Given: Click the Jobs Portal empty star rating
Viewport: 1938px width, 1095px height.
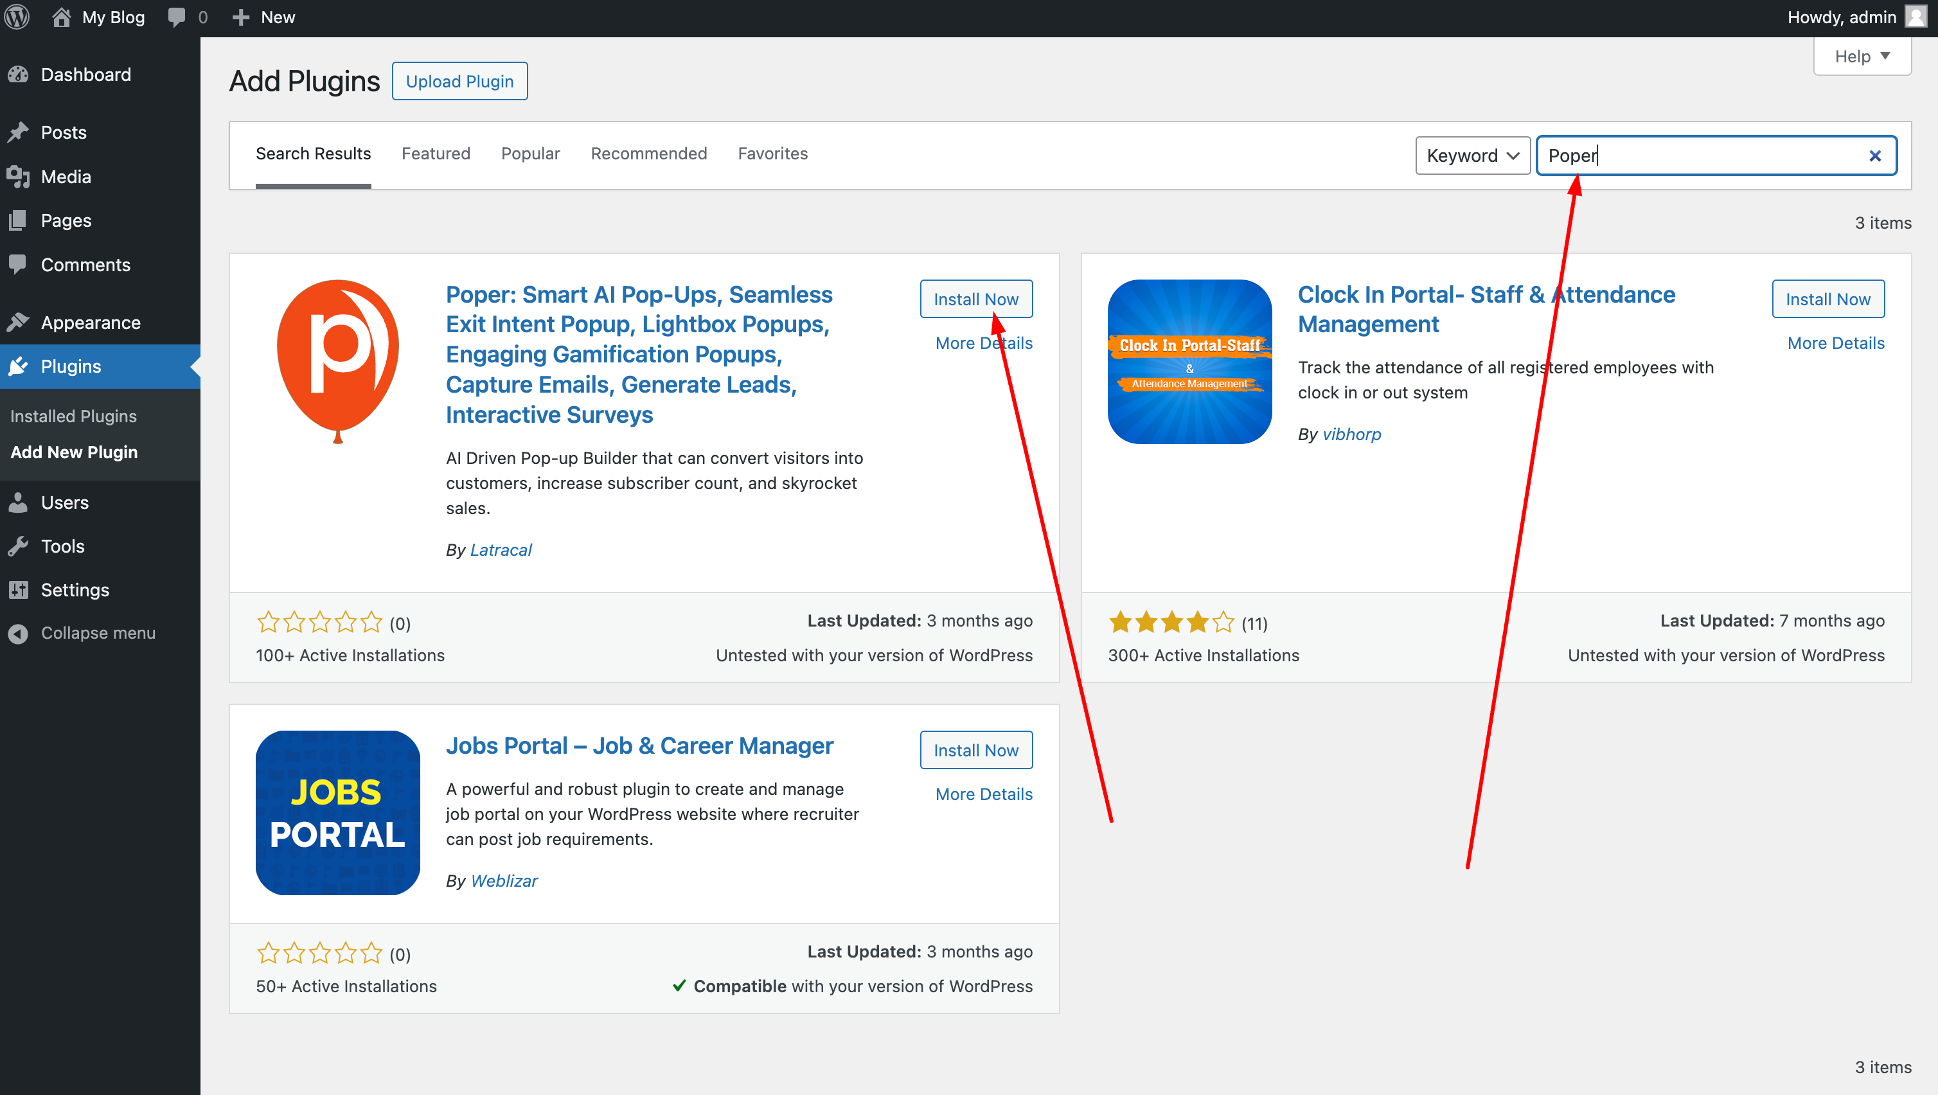Looking at the screenshot, I should [320, 954].
